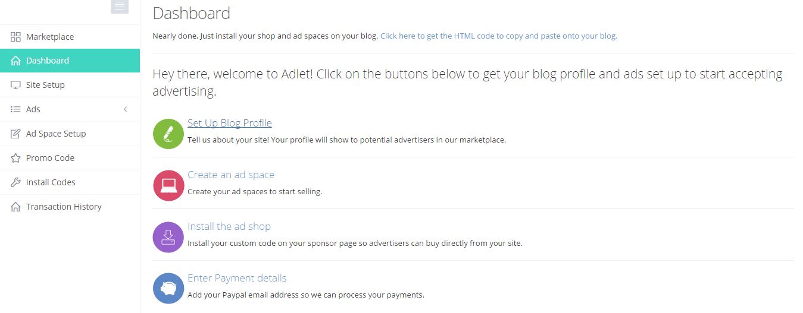Go to Transaction History in sidebar
This screenshot has height=313, width=803.
[x=64, y=207]
